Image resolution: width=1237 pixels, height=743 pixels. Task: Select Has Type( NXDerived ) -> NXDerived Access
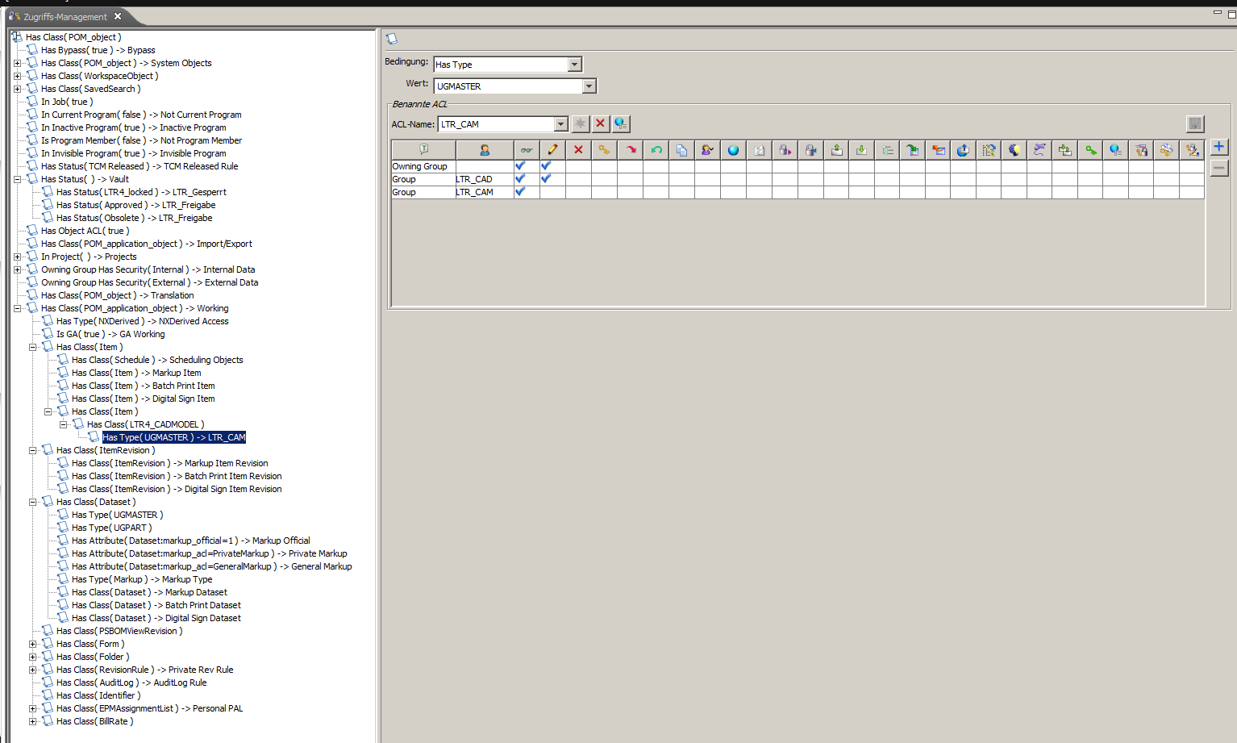tap(143, 321)
